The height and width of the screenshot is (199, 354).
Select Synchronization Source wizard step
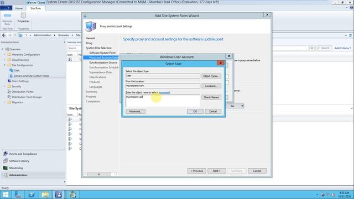(x=103, y=62)
